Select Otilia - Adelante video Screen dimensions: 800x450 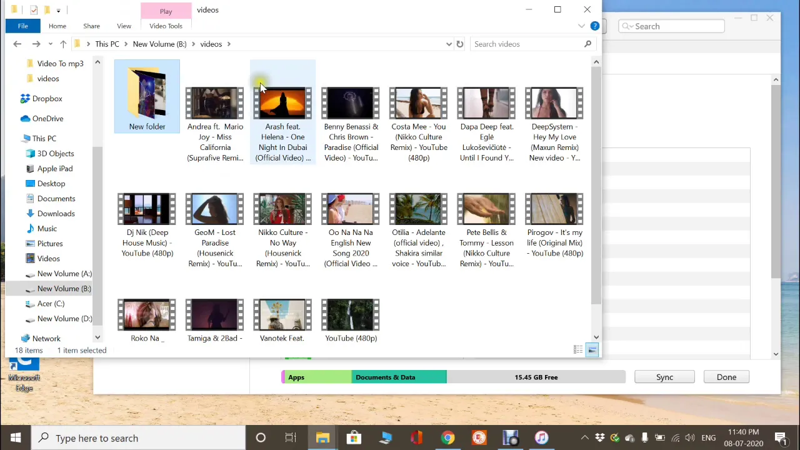click(419, 231)
